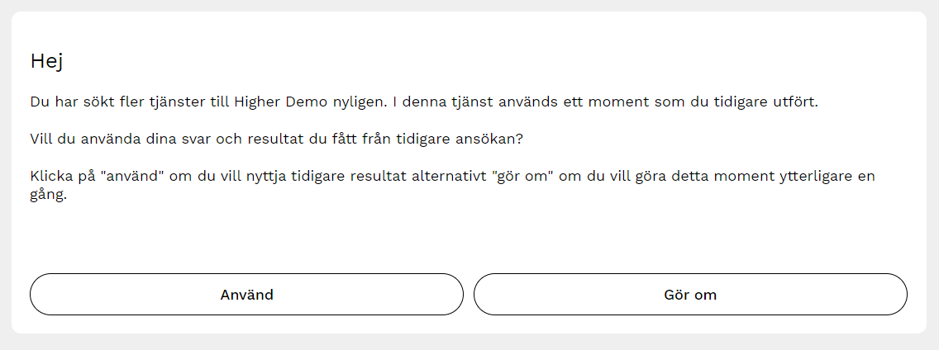Image resolution: width=939 pixels, height=350 pixels.
Task: Click the word Vill starting the question
Action: point(43,140)
